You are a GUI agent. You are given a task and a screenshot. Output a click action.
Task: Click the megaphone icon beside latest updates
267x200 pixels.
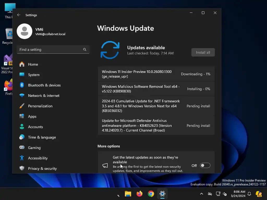pyautogui.click(x=105, y=165)
